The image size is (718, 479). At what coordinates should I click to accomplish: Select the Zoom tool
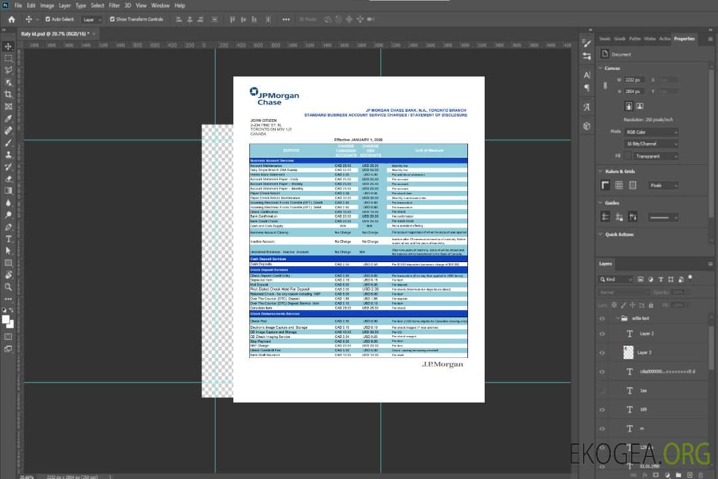pyautogui.click(x=9, y=287)
